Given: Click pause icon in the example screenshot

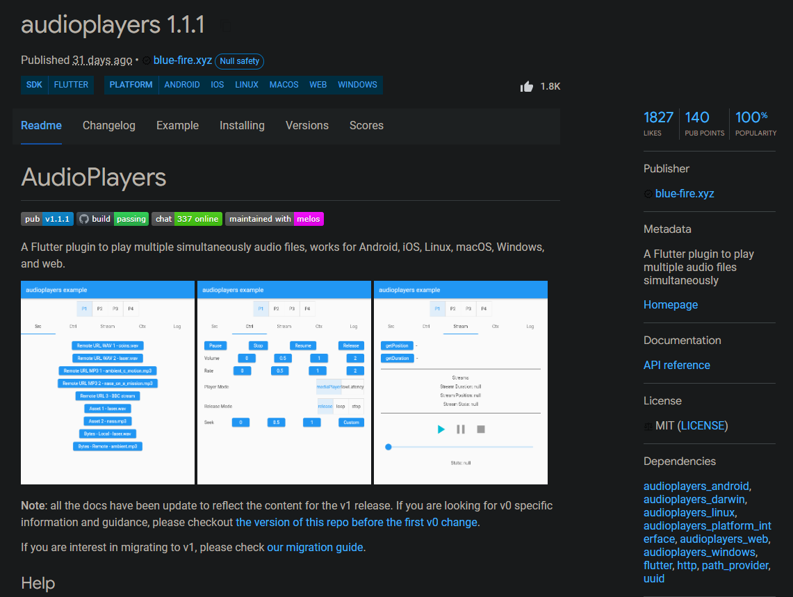Looking at the screenshot, I should pos(461,429).
